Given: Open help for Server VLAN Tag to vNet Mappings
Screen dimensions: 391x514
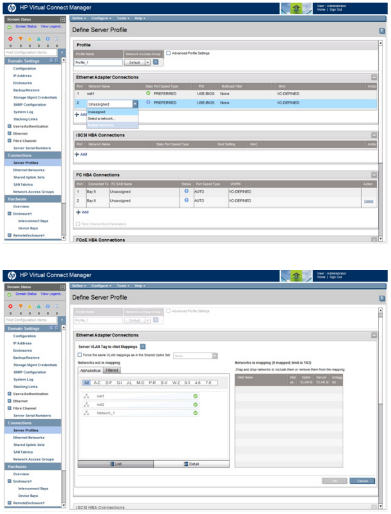Looking at the screenshot, I should (x=143, y=347).
